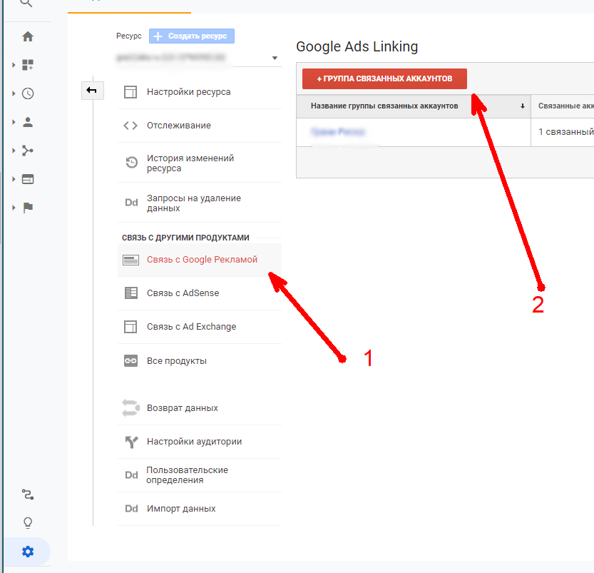Click the '1 связанный' table cell
594x573 pixels.
coord(563,132)
